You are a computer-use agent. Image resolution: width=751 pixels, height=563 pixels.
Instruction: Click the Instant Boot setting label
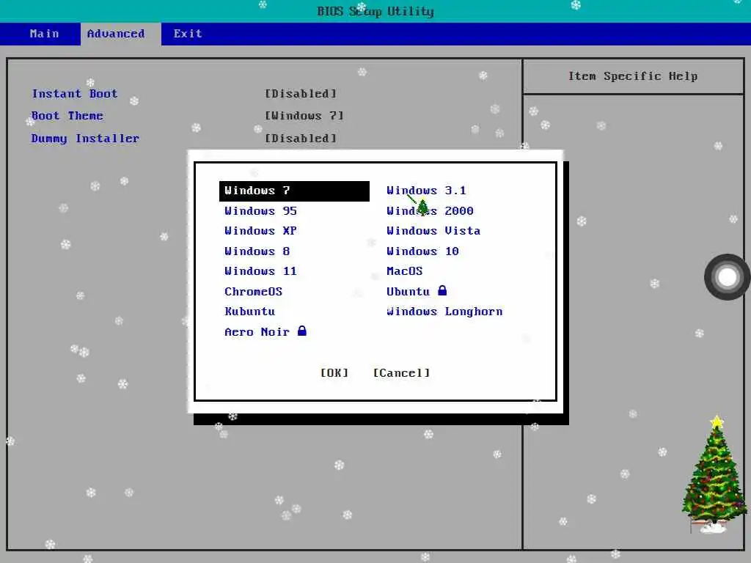pos(75,94)
